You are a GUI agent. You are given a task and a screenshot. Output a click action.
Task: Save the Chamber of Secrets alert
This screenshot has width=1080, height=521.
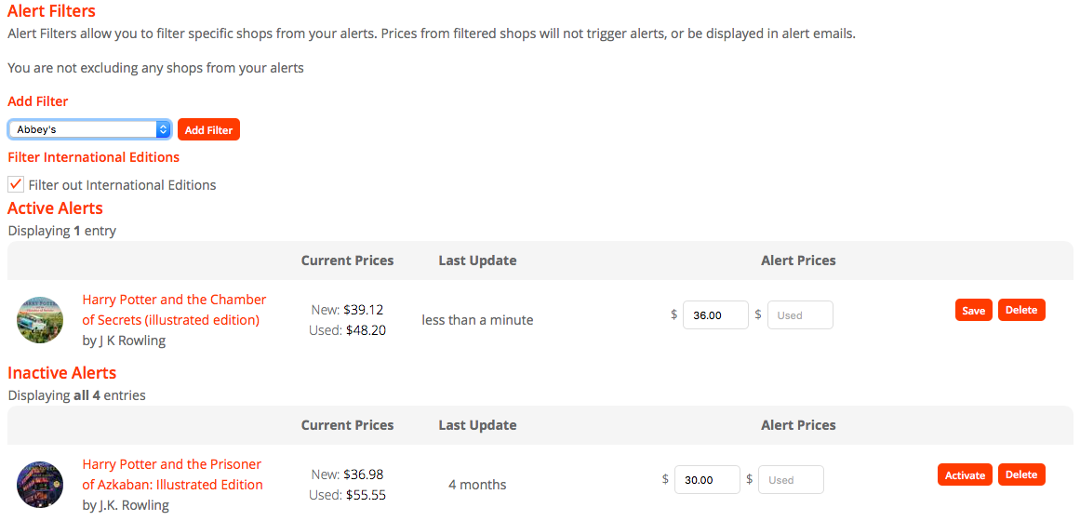973,310
